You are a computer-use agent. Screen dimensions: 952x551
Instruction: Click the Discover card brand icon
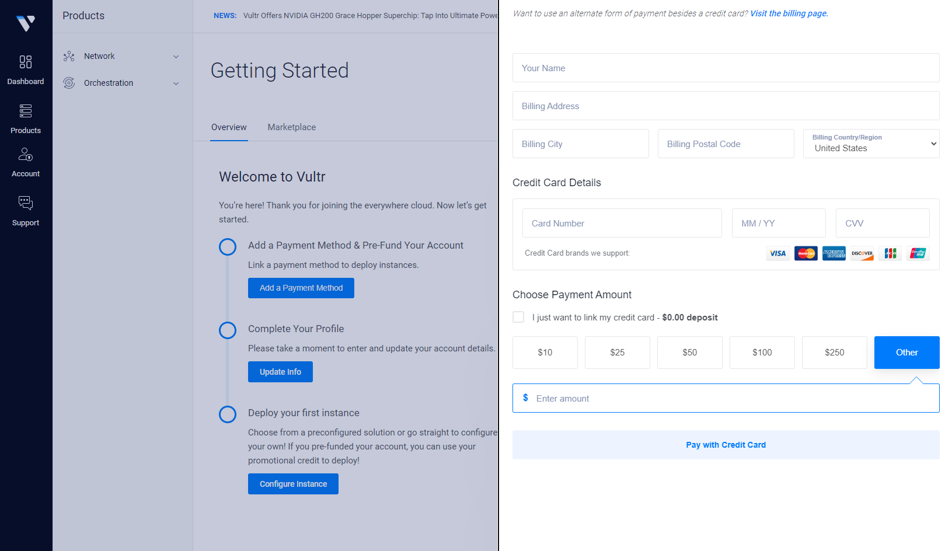coord(862,253)
